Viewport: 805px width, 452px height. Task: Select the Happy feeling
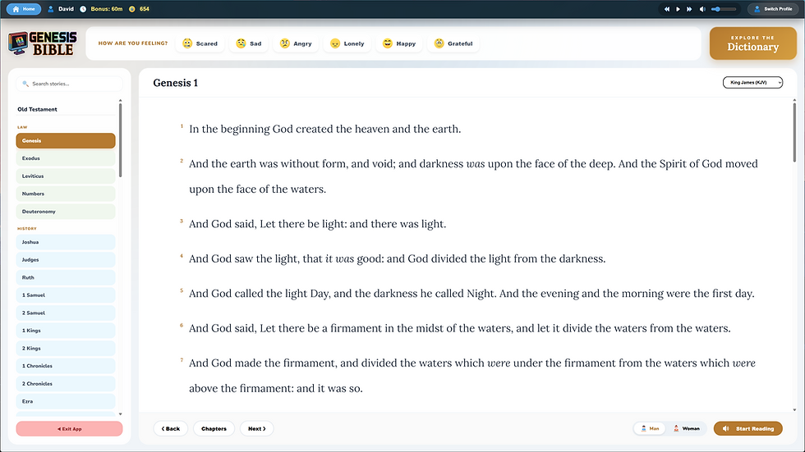[x=399, y=43]
